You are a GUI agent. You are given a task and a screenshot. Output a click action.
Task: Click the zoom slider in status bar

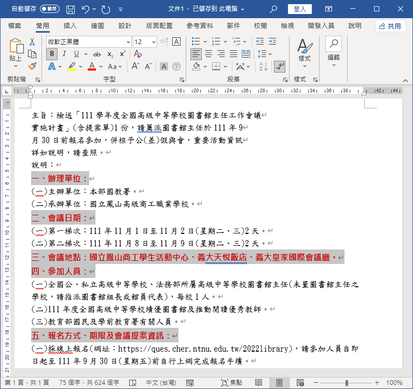point(347,383)
